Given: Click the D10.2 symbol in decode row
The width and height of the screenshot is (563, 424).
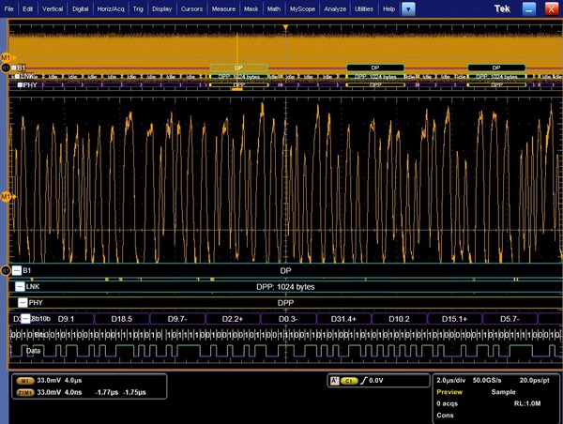Looking at the screenshot, I should pos(400,319).
